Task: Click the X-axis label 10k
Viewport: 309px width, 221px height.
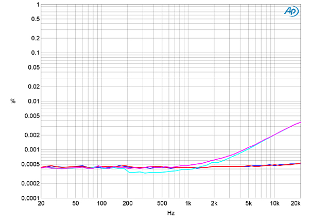Action: click(274, 203)
